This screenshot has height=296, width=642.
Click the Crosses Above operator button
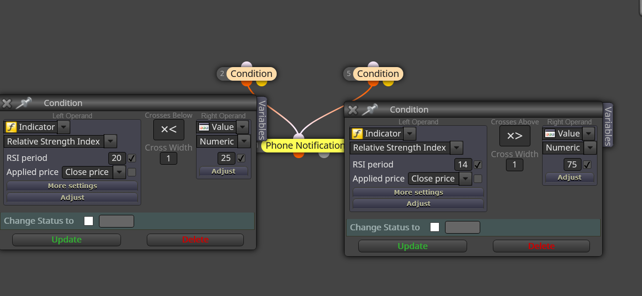click(x=514, y=136)
